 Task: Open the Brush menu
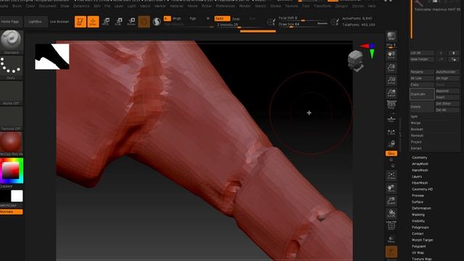[17, 6]
